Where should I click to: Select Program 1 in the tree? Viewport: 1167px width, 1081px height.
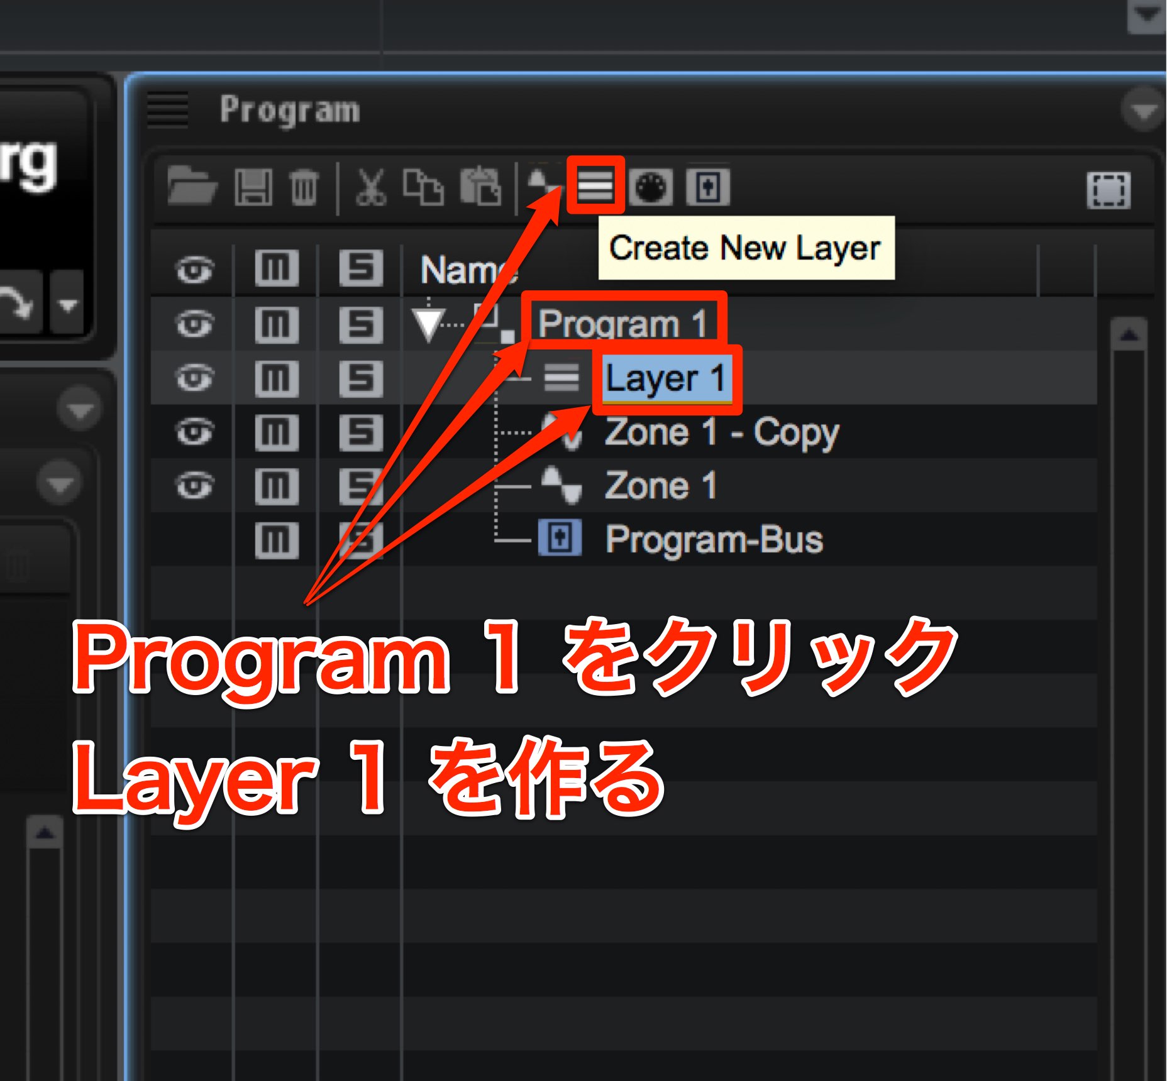click(x=623, y=324)
